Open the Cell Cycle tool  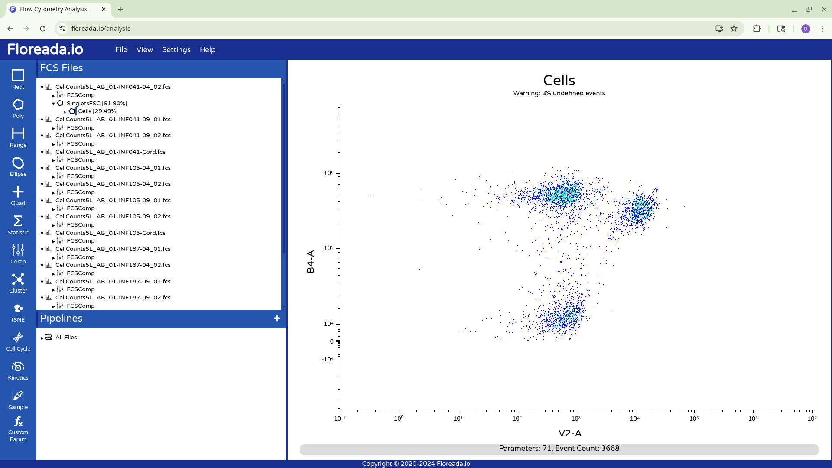tap(18, 341)
